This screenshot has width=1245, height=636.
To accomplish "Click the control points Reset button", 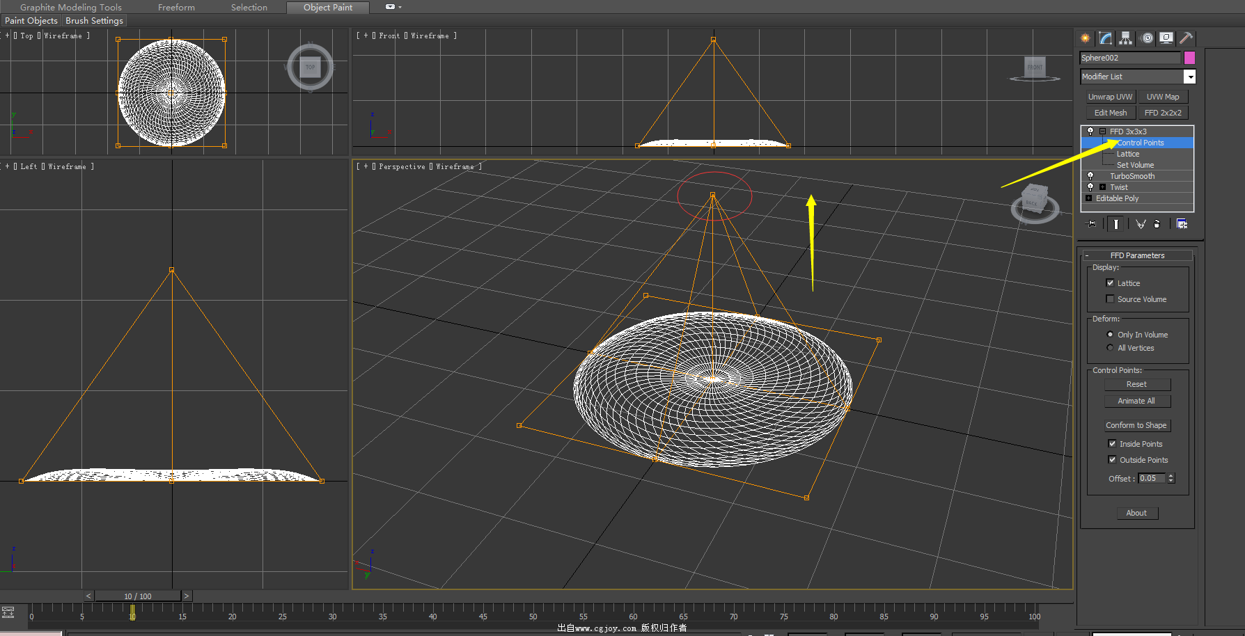I will (1137, 384).
